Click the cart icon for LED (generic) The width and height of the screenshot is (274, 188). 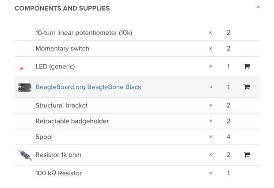[247, 66]
